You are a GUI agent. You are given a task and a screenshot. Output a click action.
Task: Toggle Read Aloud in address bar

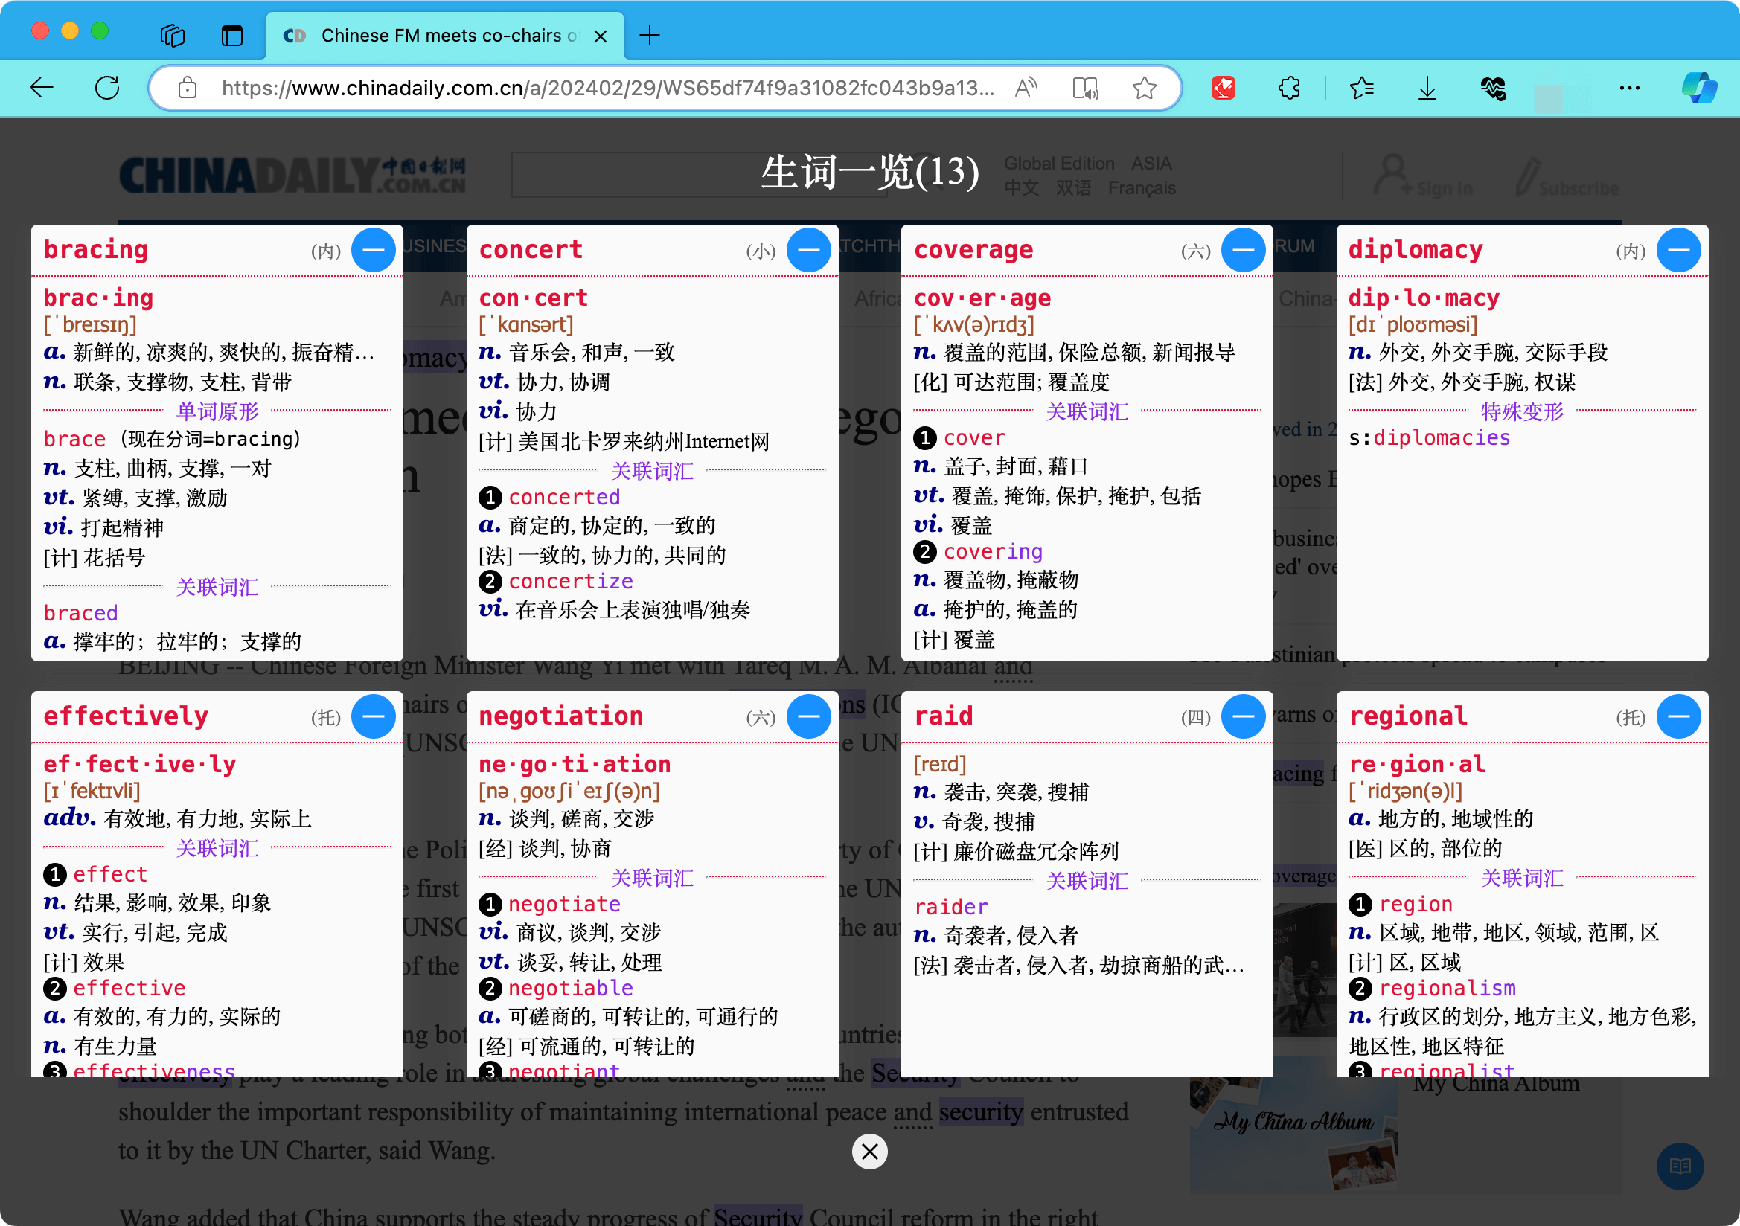point(1026,88)
